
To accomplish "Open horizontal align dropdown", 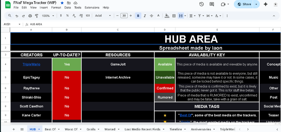I will 192,16.
